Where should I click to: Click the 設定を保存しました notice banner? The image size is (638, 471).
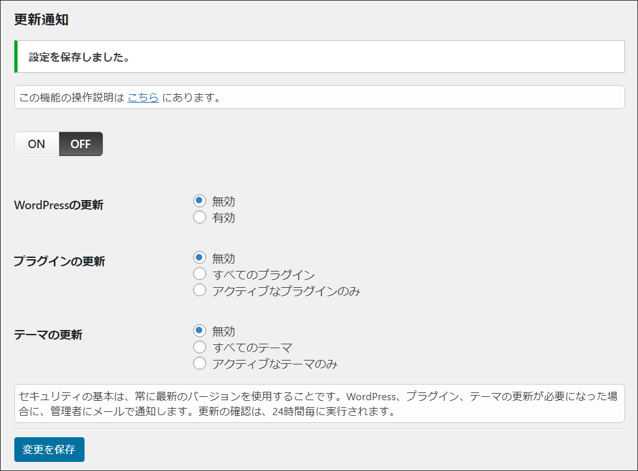coord(319,57)
